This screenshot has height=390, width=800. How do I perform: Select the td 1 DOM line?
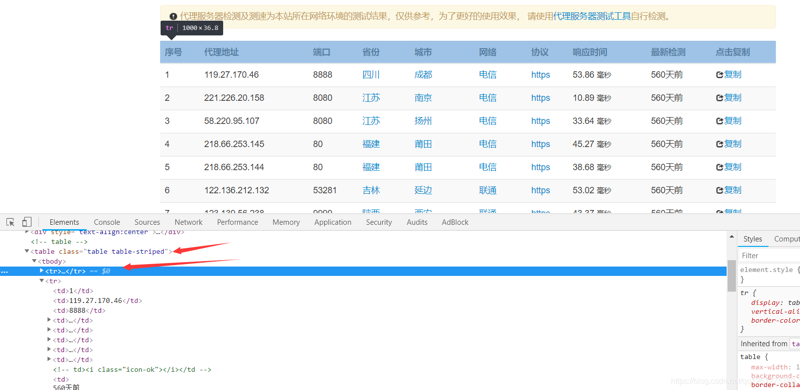pyautogui.click(x=73, y=291)
